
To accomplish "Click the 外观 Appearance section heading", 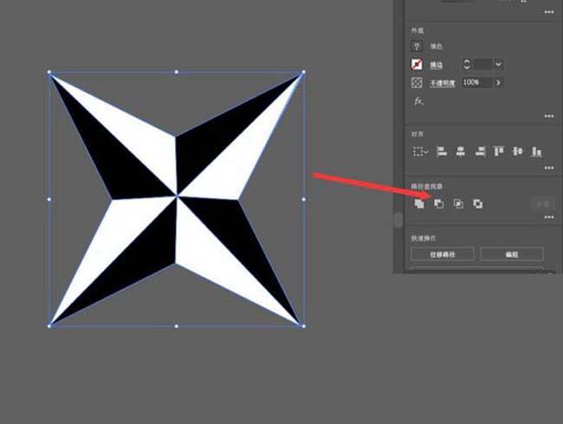I will click(417, 31).
